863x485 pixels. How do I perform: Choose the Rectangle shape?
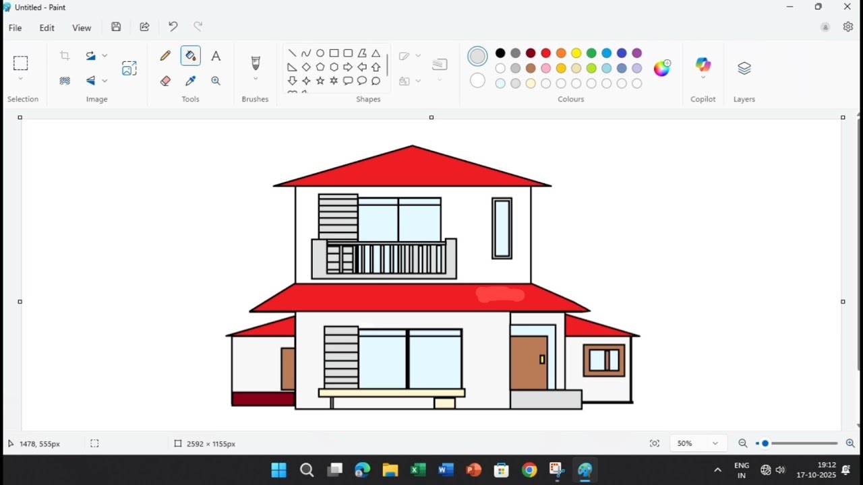[x=334, y=53]
